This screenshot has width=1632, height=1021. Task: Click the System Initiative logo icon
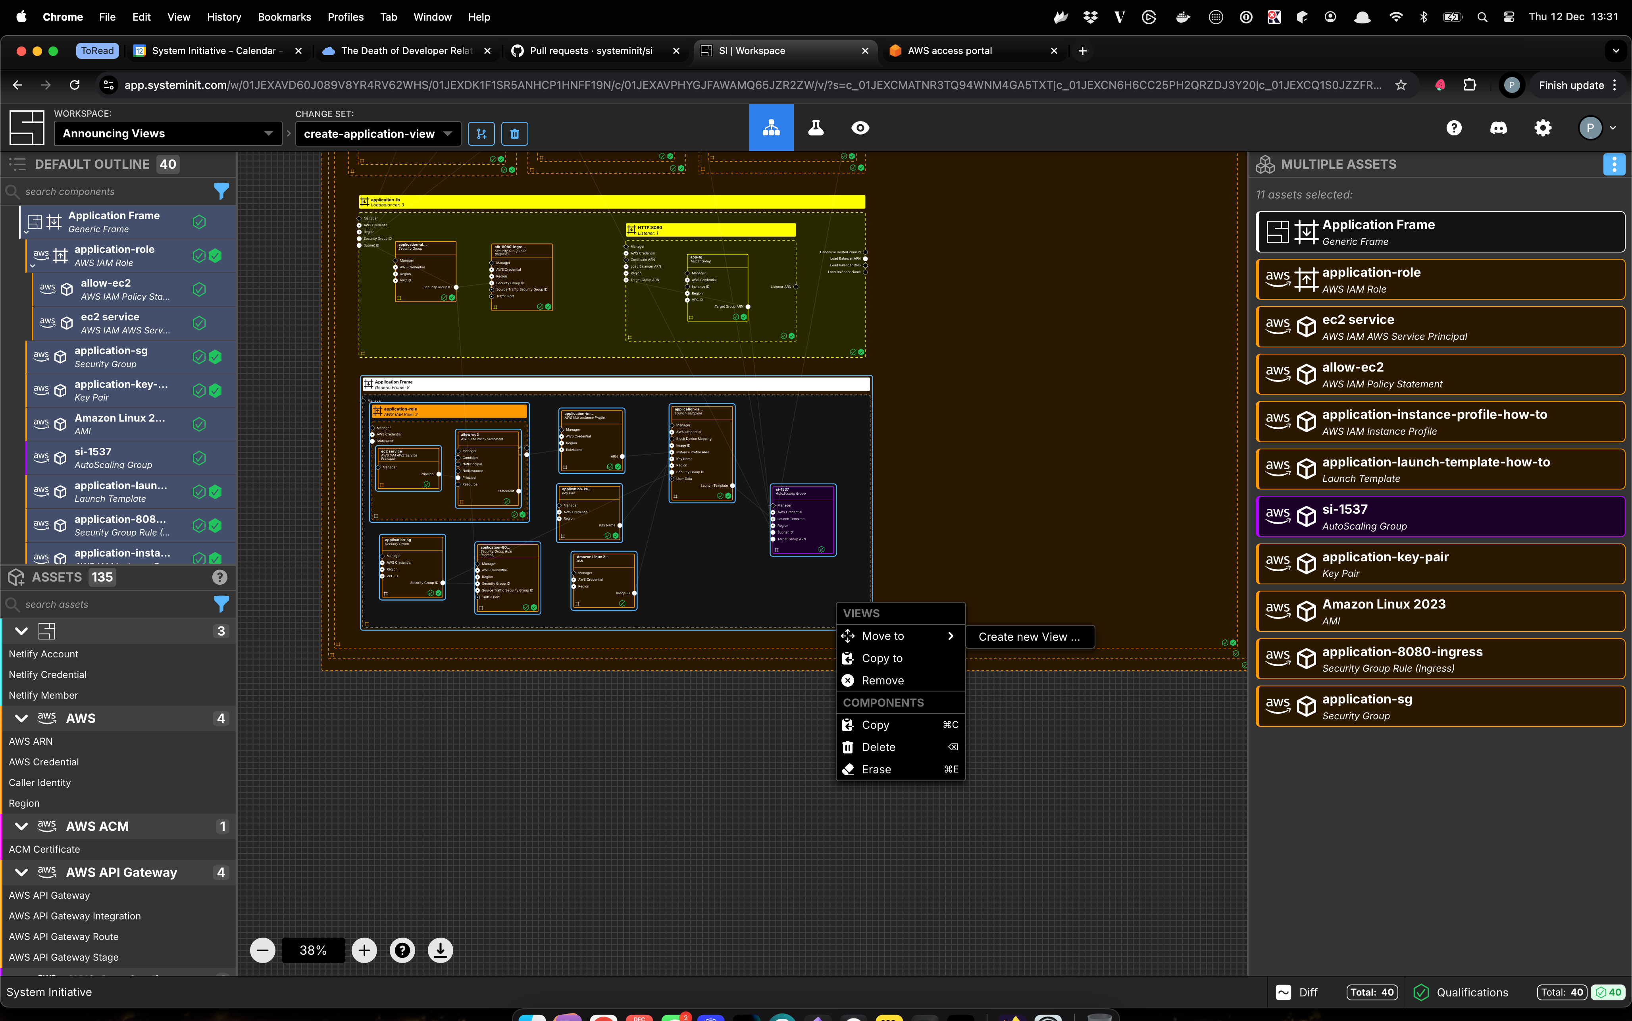coord(27,128)
